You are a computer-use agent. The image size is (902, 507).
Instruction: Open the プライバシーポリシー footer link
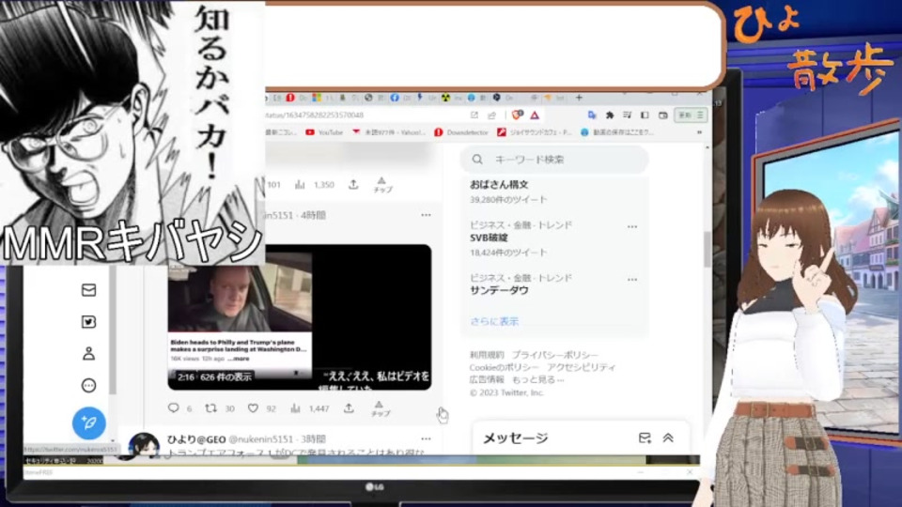pos(555,355)
